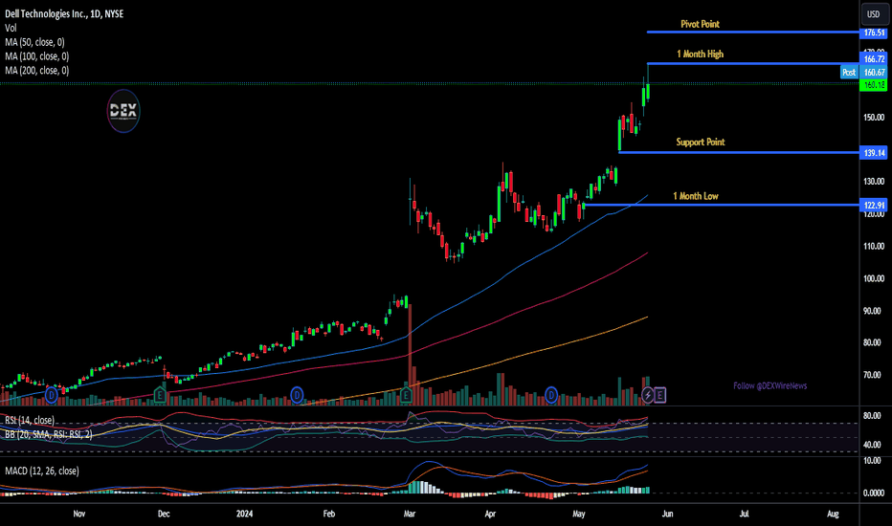Click 130.00 on the price axis
The width and height of the screenshot is (892, 526).
coord(874,182)
